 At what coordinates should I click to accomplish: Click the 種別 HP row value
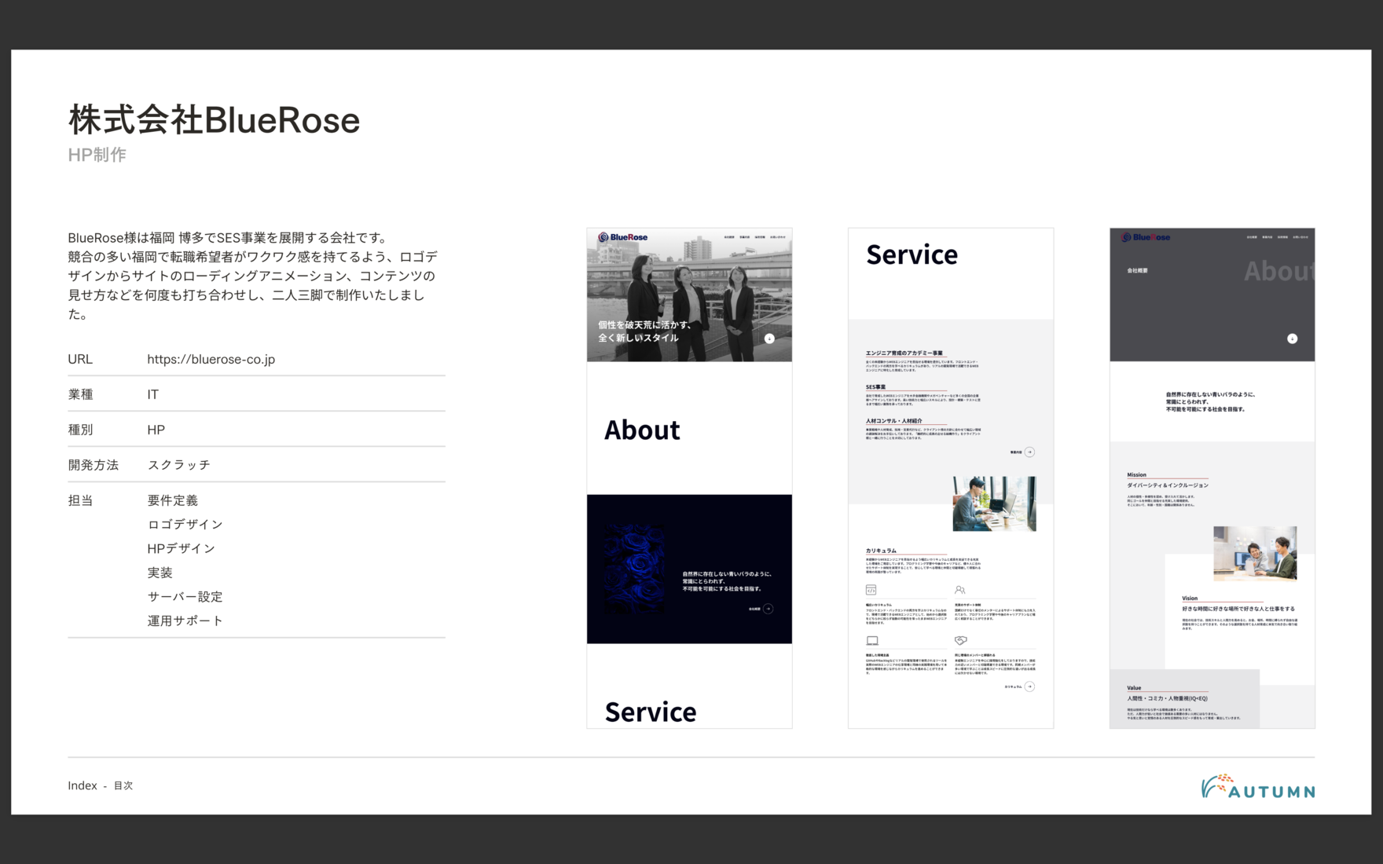(x=156, y=430)
